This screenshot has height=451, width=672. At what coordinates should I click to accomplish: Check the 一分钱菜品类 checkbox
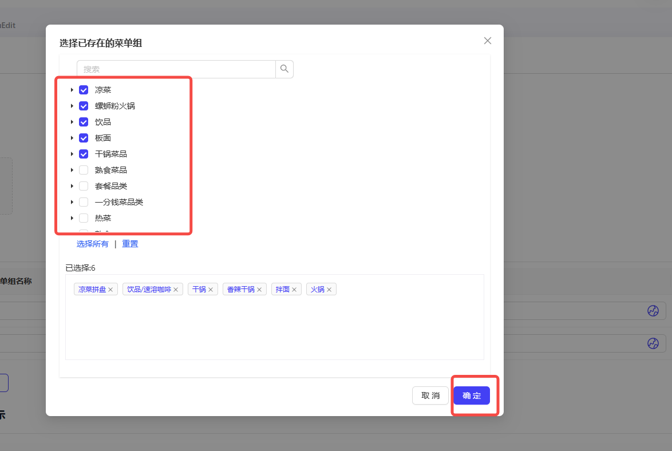tap(84, 202)
